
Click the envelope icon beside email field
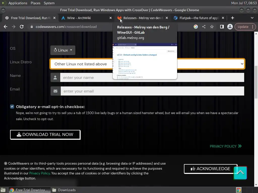[x=55, y=91]
